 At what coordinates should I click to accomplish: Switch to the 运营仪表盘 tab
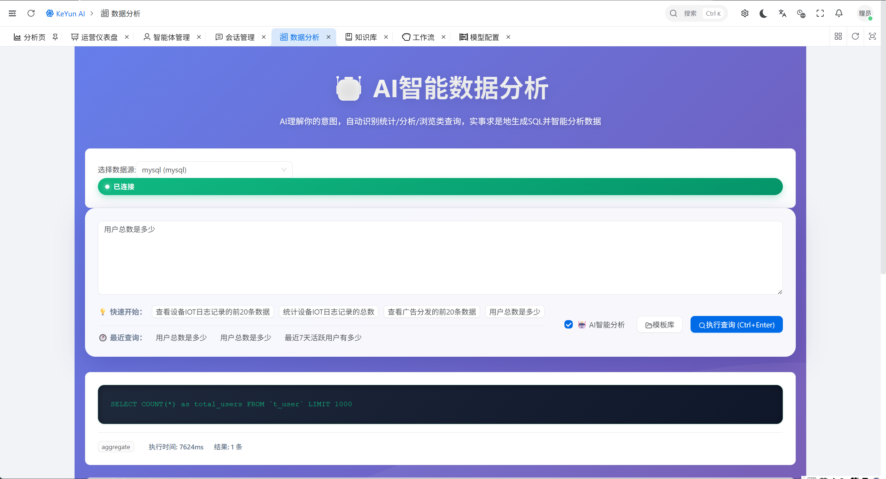95,37
